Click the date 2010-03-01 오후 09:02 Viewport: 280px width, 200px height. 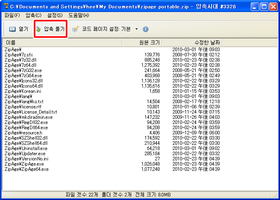196,148
